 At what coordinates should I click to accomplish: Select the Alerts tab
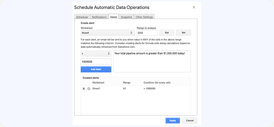pyautogui.click(x=114, y=17)
